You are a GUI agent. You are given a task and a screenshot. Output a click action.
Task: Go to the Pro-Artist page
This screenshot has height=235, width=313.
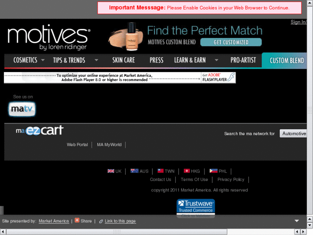(243, 60)
